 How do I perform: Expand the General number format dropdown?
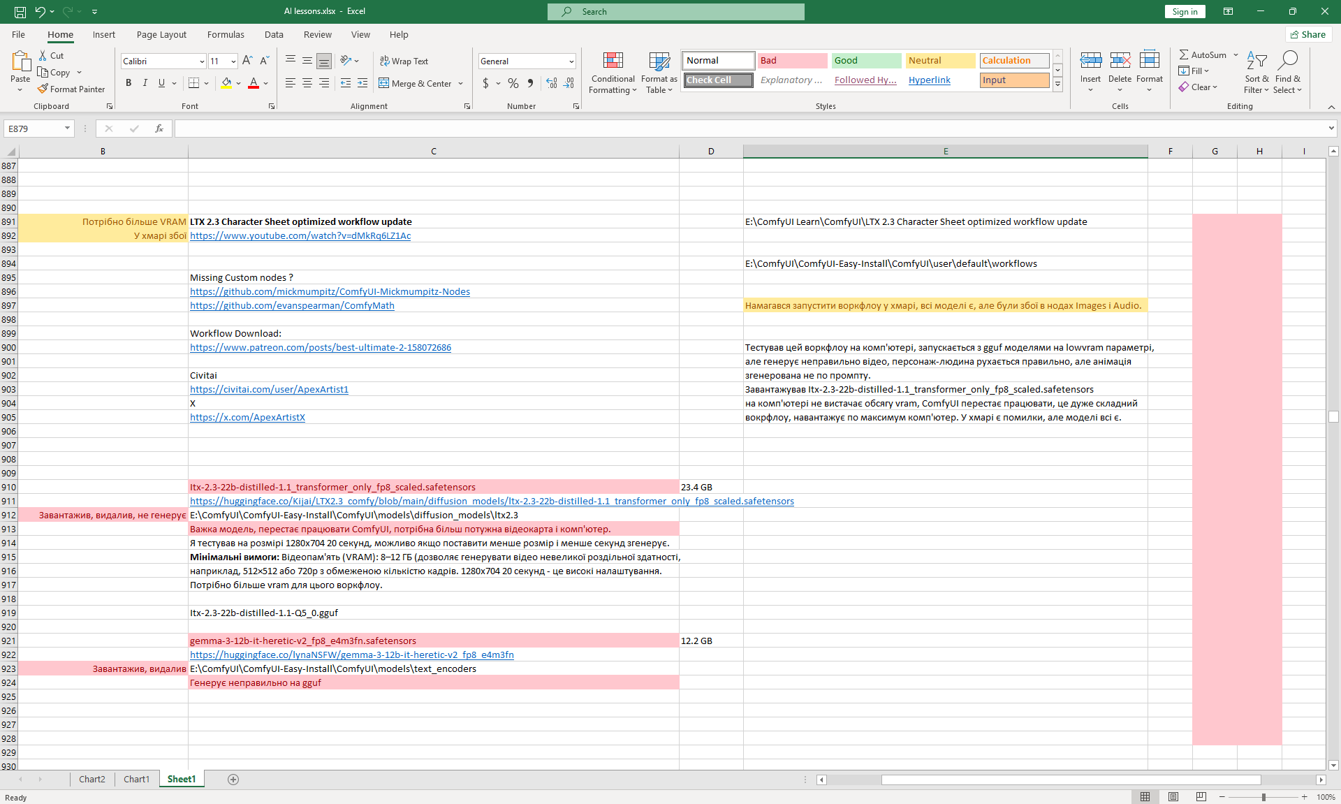pos(571,61)
